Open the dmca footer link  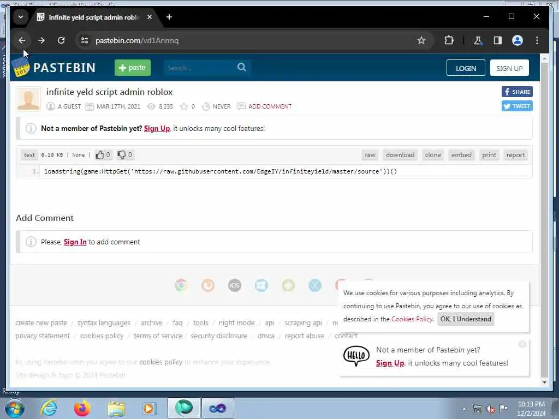[266, 336]
